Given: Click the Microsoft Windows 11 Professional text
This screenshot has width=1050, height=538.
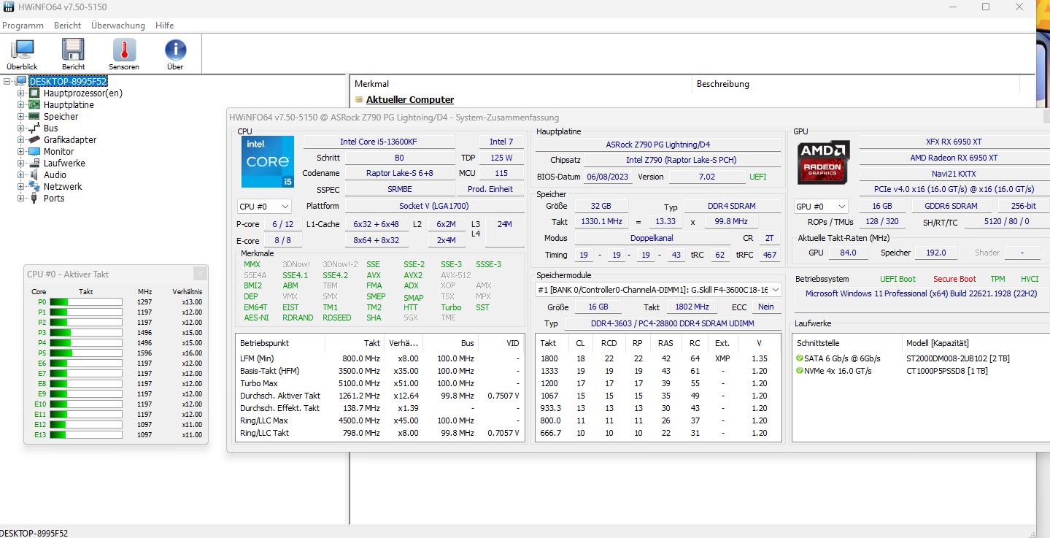Looking at the screenshot, I should (921, 293).
